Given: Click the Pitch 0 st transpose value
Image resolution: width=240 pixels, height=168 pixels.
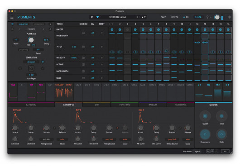Looking at the screenshot, I should tap(74, 47).
